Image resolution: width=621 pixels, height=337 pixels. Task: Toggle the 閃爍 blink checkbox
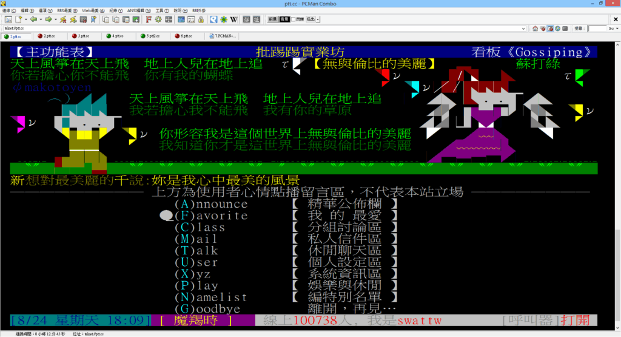tap(294, 19)
